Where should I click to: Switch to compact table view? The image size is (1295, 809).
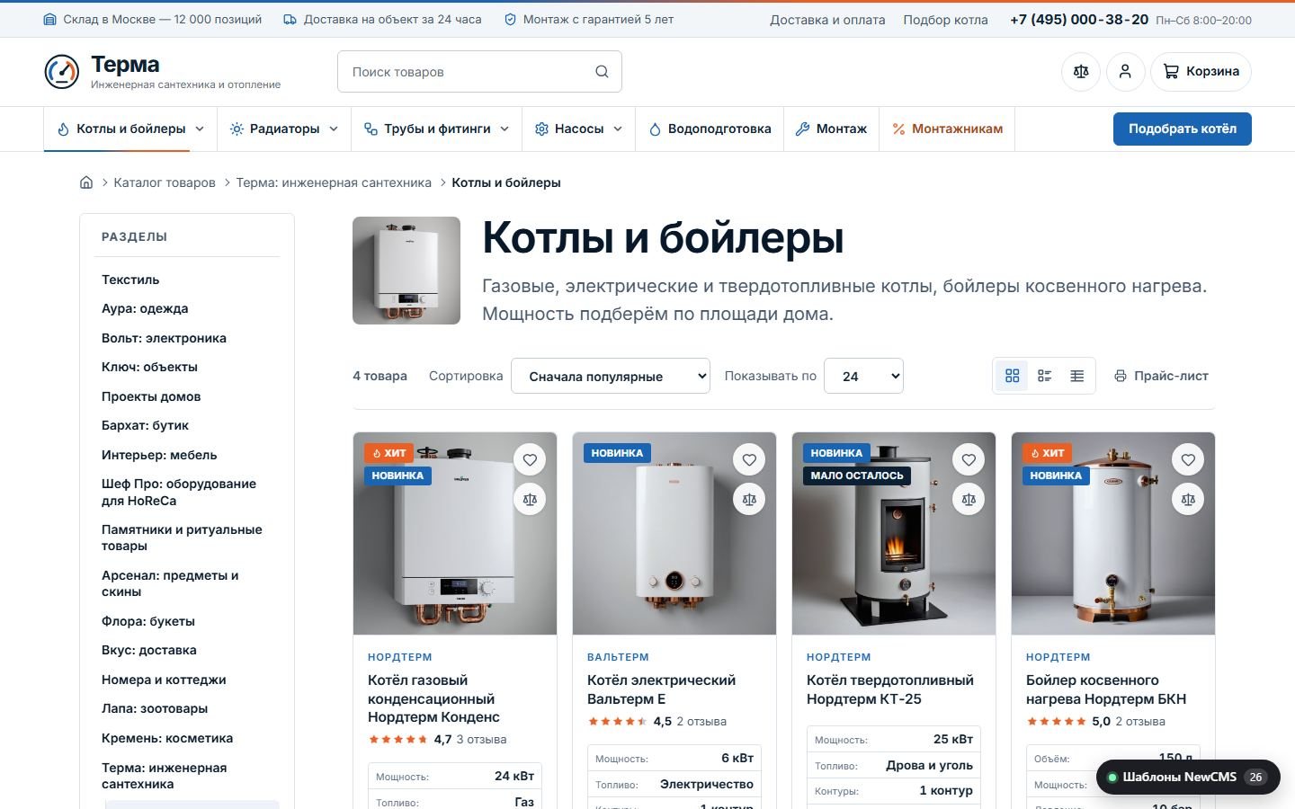click(1076, 376)
